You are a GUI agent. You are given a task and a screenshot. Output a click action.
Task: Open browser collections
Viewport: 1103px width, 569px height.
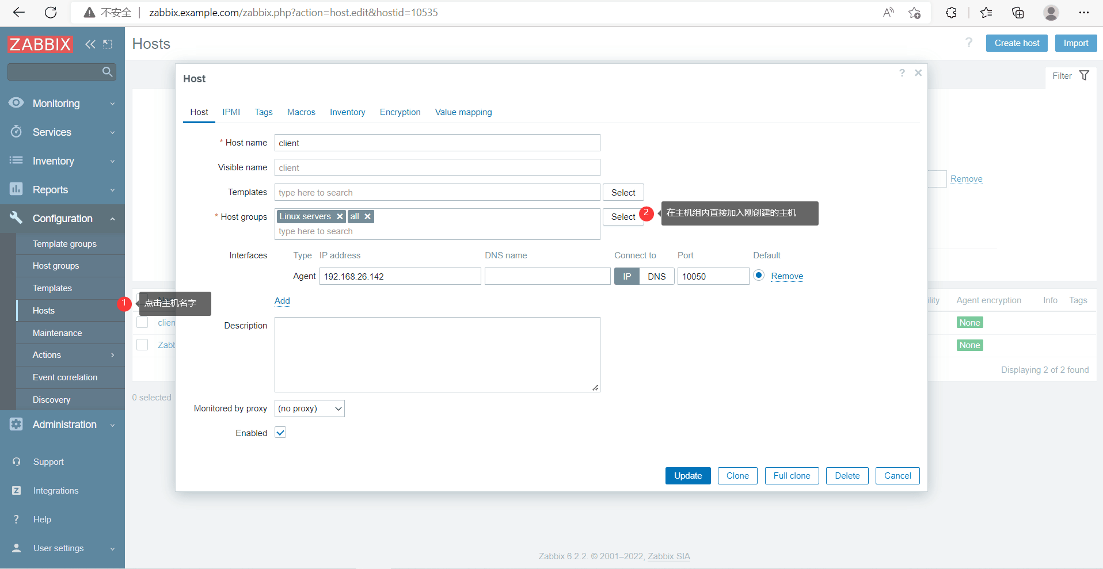[1018, 13]
